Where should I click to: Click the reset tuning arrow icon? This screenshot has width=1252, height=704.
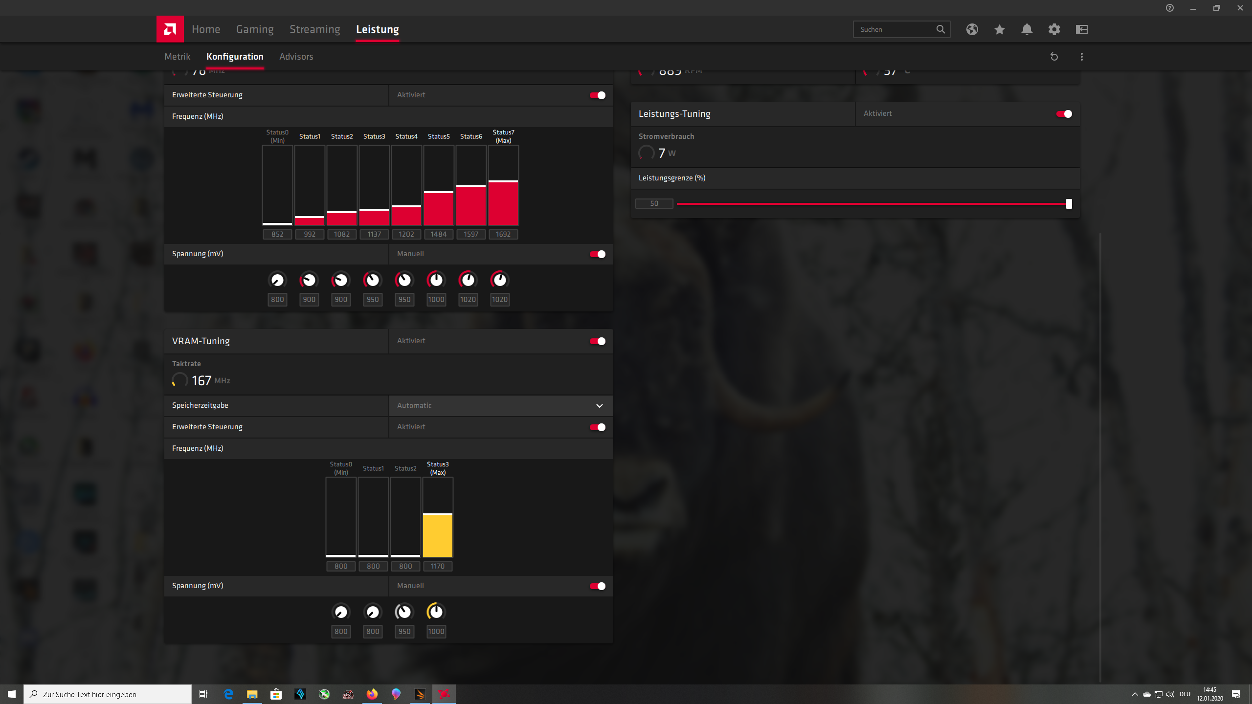pyautogui.click(x=1054, y=57)
